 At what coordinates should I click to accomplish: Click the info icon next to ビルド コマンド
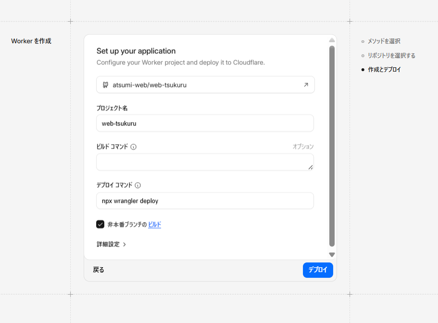point(134,147)
